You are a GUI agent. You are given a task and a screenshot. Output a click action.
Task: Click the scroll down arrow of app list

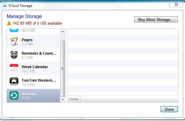click(x=63, y=100)
